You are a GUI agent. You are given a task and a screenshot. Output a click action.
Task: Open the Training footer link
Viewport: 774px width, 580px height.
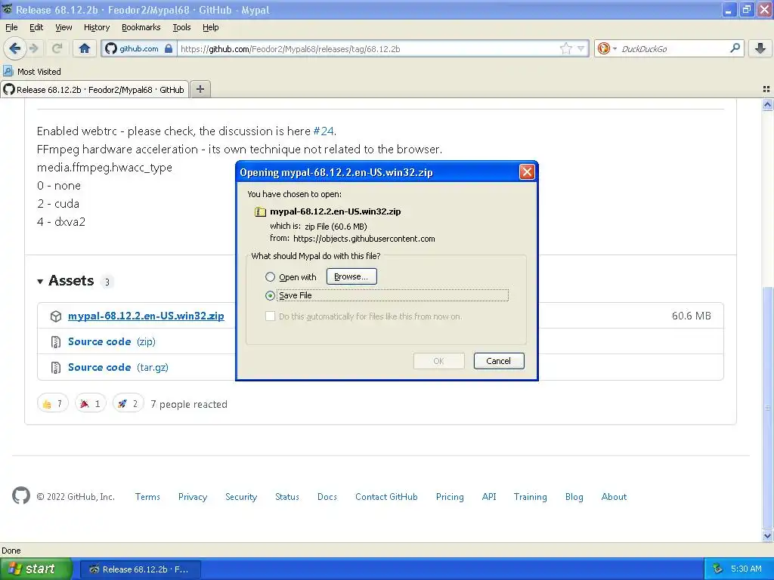click(530, 497)
